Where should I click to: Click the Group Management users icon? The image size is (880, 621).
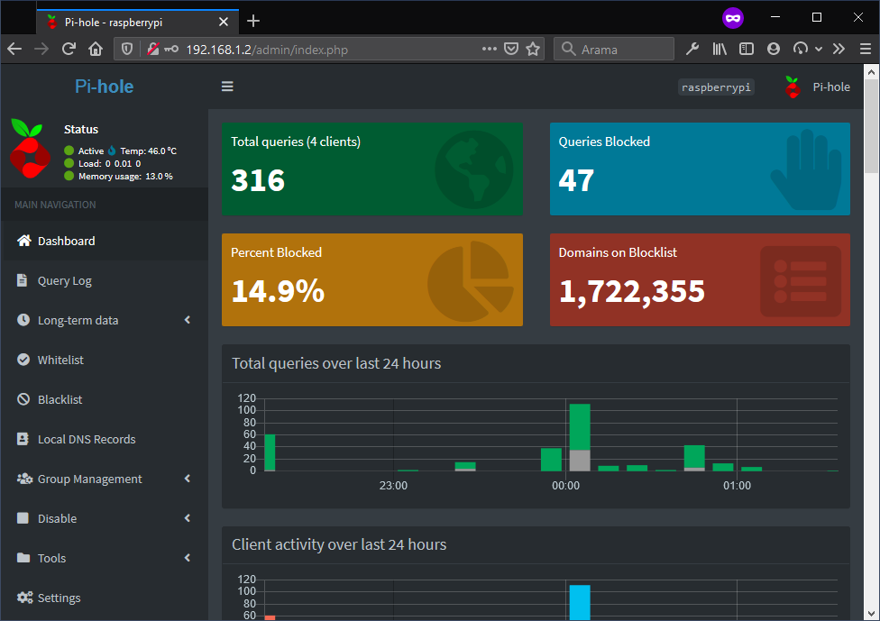[x=24, y=479]
